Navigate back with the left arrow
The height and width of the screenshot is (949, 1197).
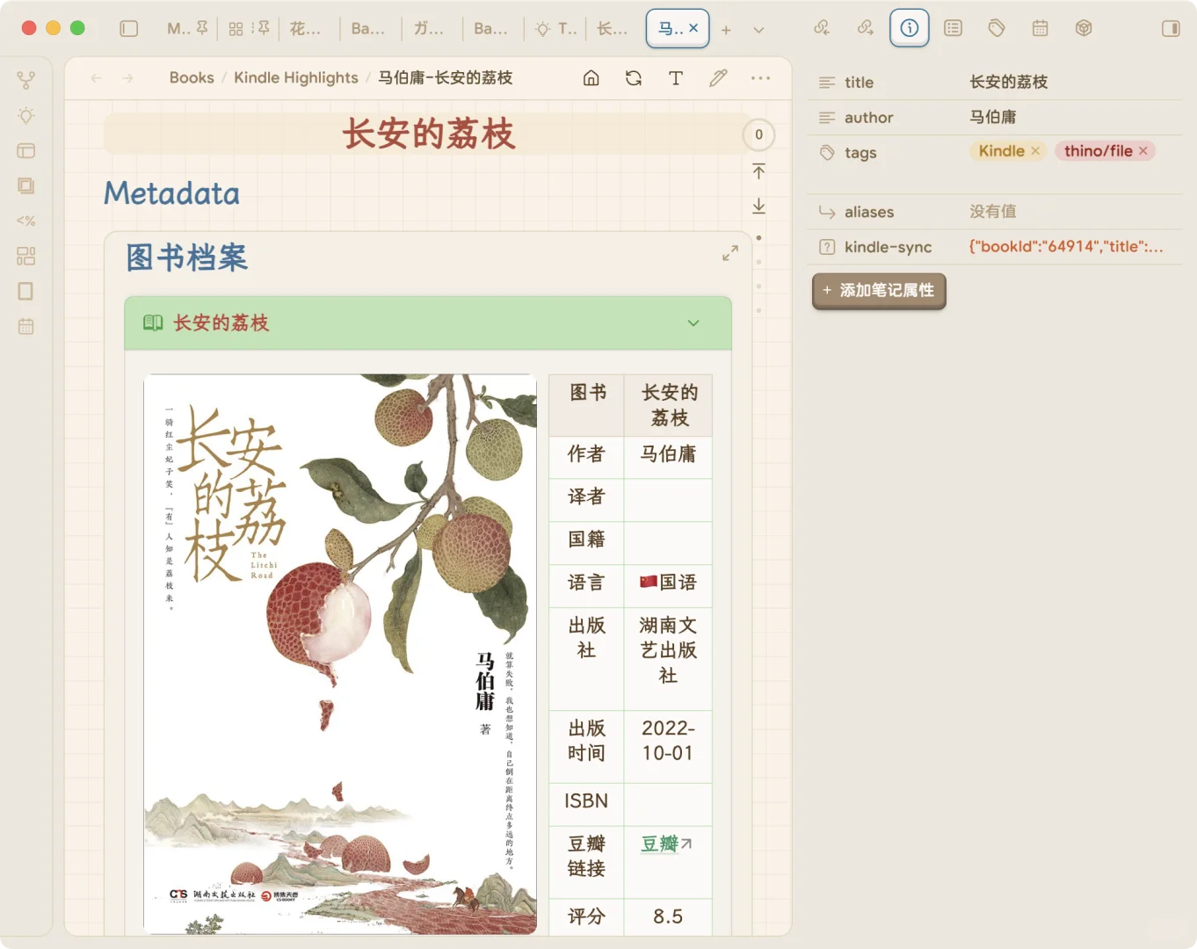click(x=97, y=78)
